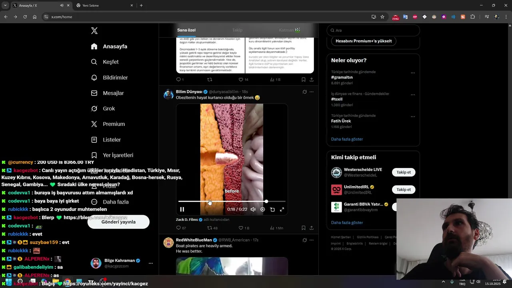Mute the Anasayfa / X tab audio
Image resolution: width=512 pixels, height=288 pixels.
62,6
